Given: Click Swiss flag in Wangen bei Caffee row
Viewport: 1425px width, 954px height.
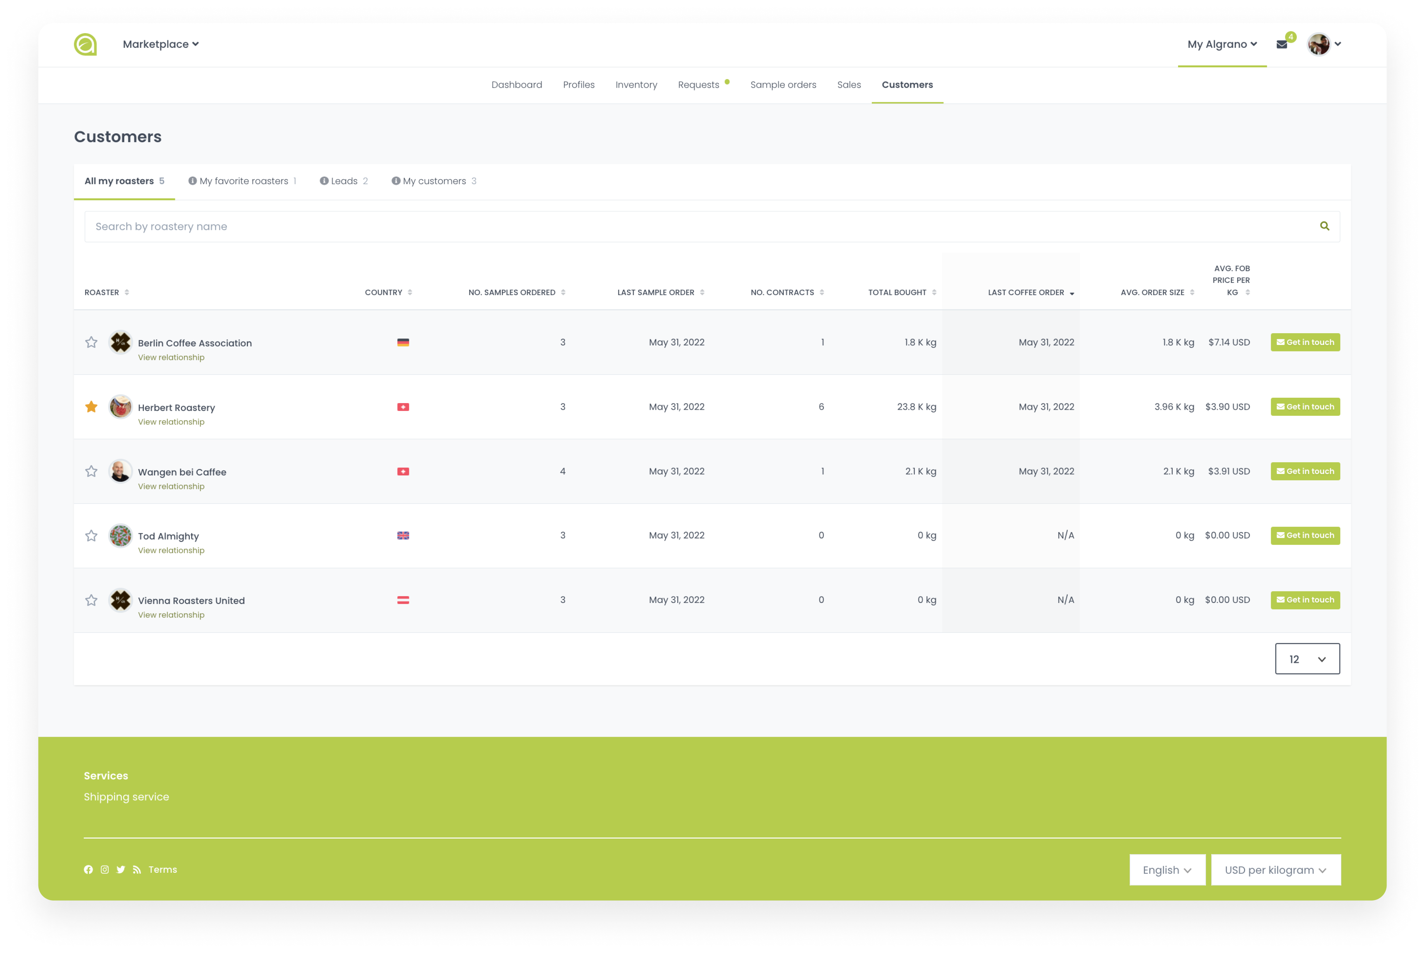Looking at the screenshot, I should 403,471.
